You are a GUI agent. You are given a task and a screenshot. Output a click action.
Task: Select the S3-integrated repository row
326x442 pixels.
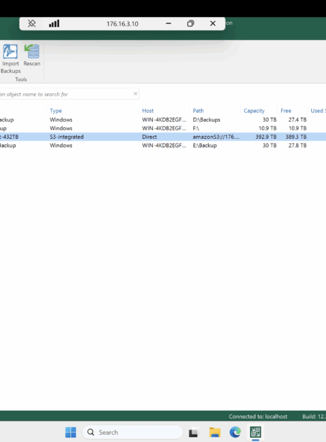[x=163, y=137]
